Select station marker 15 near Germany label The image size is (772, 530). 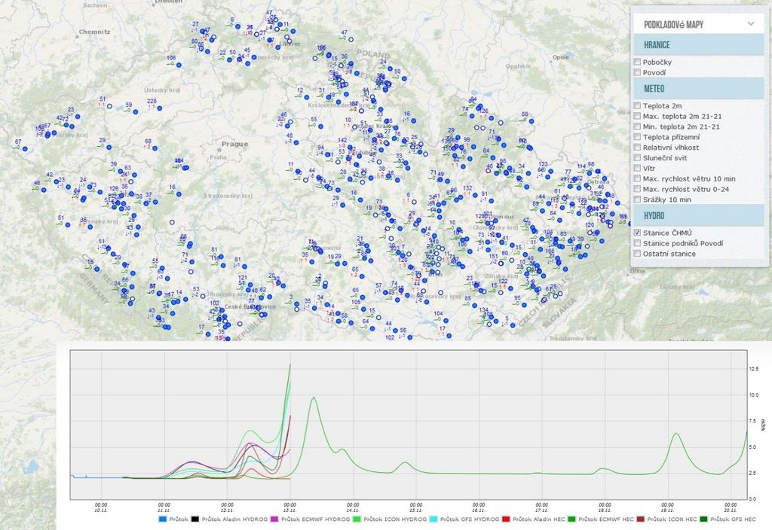pyautogui.click(x=97, y=269)
